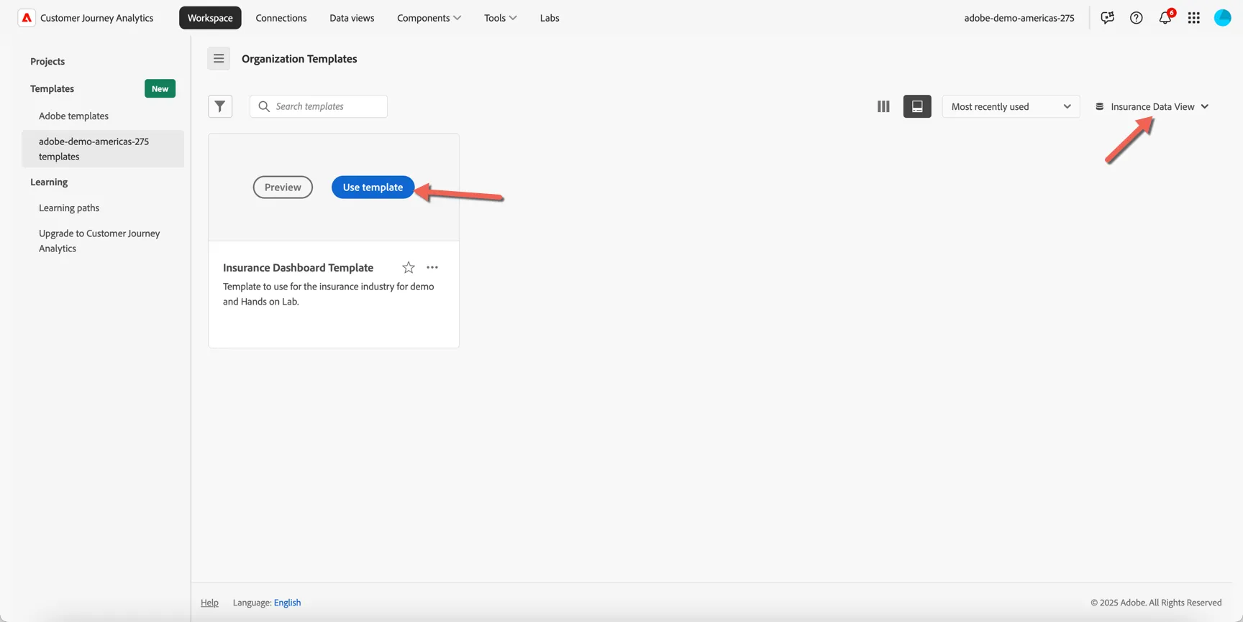Click the search magnifier icon
This screenshot has width=1243, height=622.
coord(264,106)
